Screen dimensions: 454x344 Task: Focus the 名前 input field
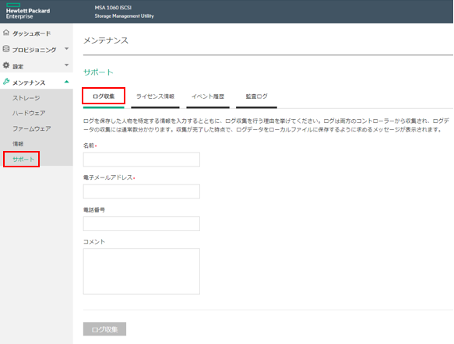(x=141, y=160)
